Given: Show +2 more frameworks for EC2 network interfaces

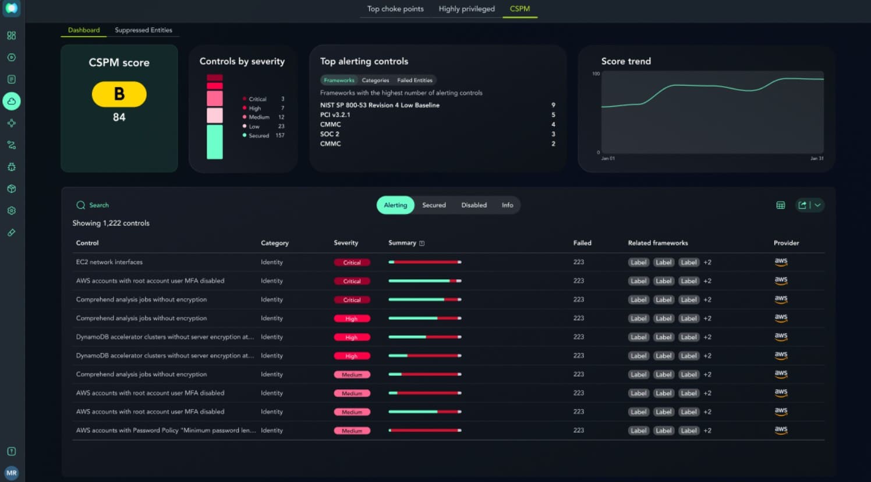Looking at the screenshot, I should pyautogui.click(x=707, y=262).
